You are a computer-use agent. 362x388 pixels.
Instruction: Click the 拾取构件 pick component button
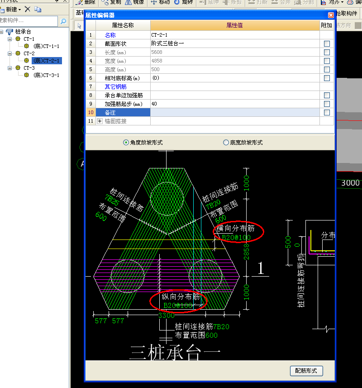tap(347, 14)
